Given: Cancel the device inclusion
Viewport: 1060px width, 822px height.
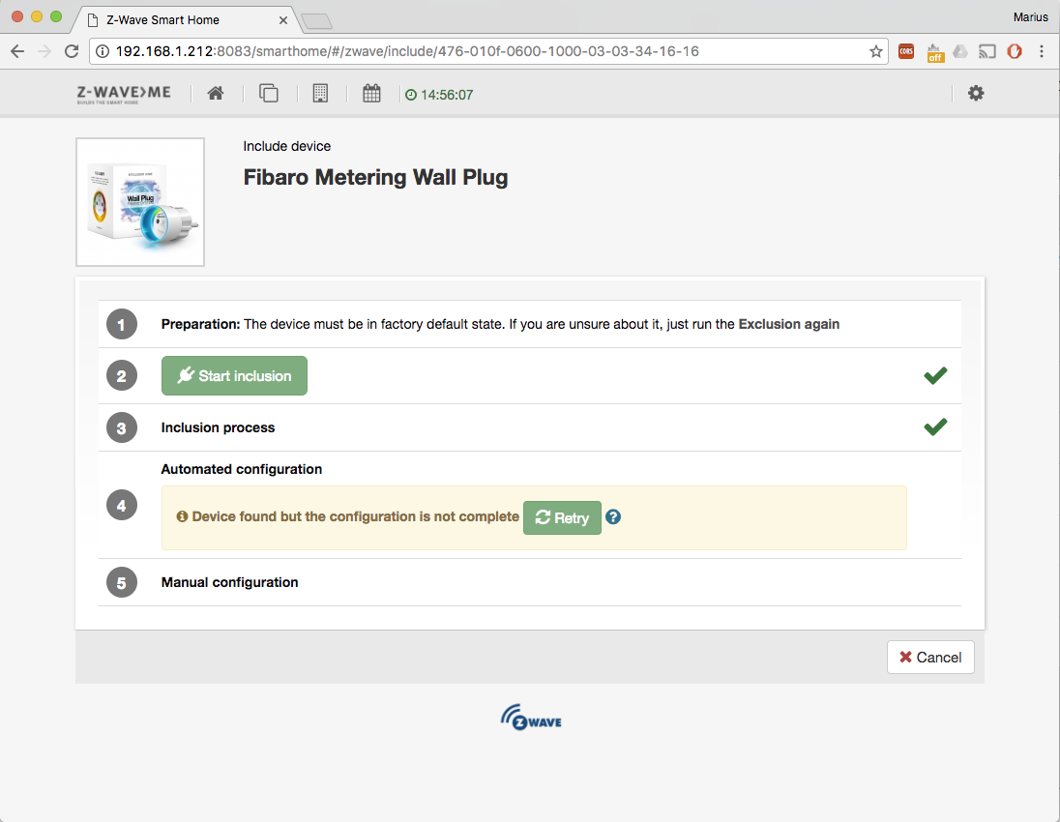Looking at the screenshot, I should click(930, 657).
